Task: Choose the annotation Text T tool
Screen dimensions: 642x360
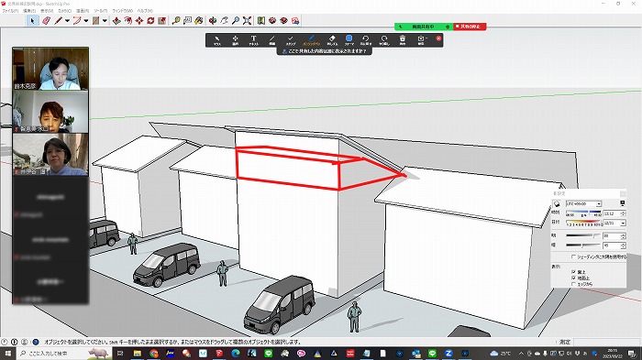Action: [253, 40]
